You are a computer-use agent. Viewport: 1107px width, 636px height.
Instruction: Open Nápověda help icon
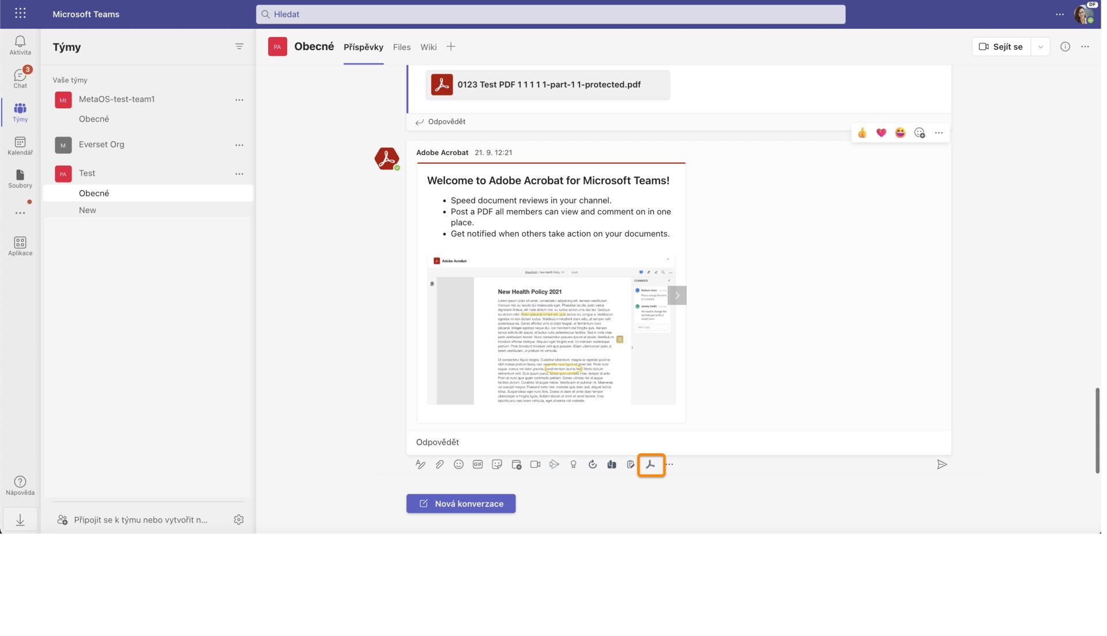click(20, 486)
